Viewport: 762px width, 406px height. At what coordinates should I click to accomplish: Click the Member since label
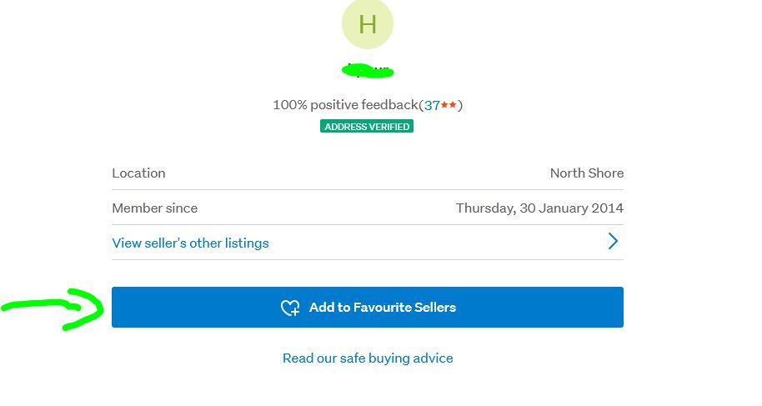click(x=154, y=208)
